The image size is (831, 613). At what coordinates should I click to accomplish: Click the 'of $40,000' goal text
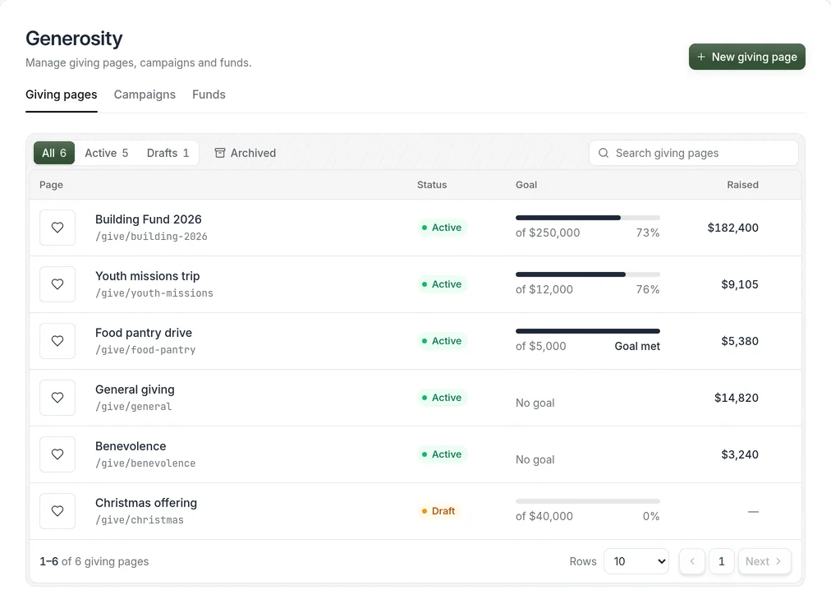pyautogui.click(x=544, y=517)
